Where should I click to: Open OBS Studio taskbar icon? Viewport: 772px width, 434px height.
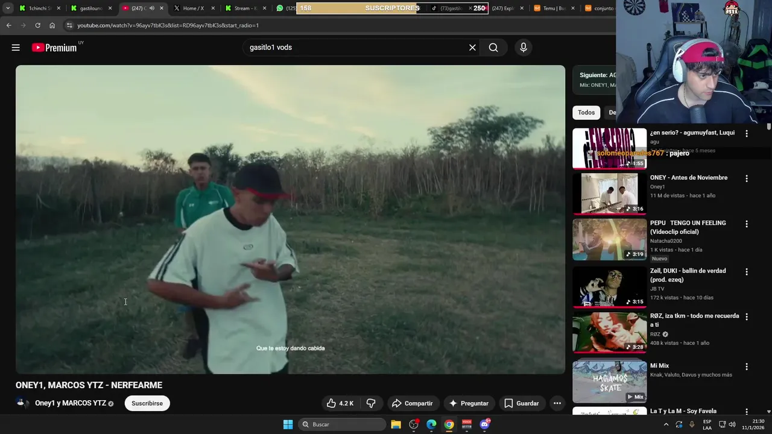point(414,424)
